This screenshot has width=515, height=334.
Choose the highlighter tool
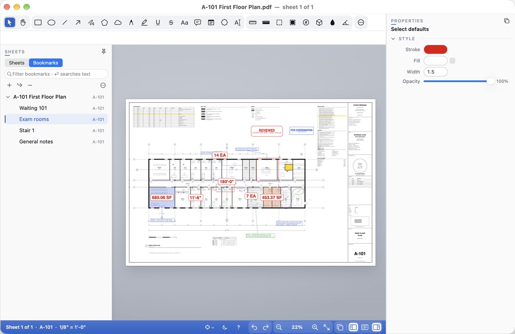pos(145,22)
